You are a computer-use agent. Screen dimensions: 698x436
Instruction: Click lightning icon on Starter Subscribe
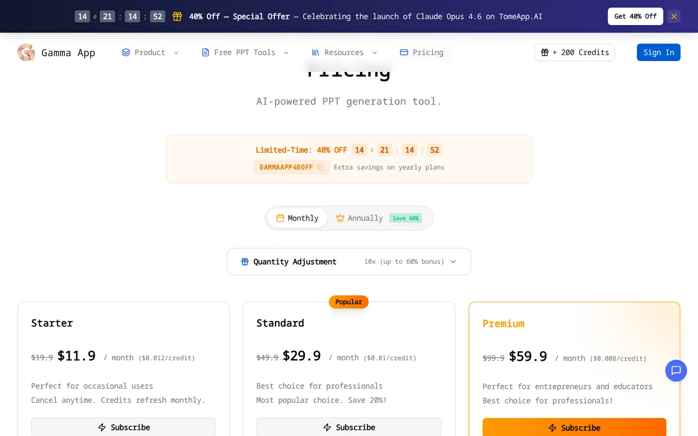point(102,427)
